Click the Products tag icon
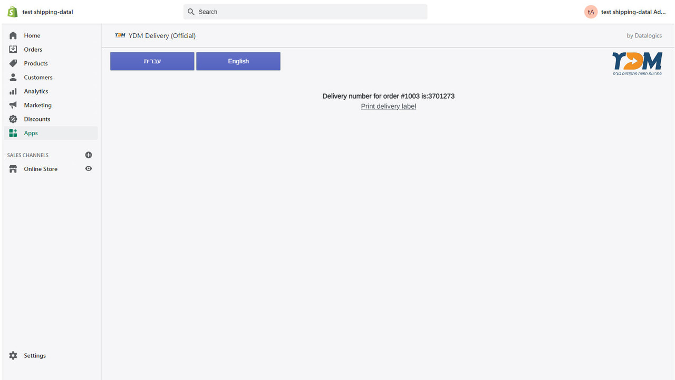The height and width of the screenshot is (380, 675). [x=13, y=63]
